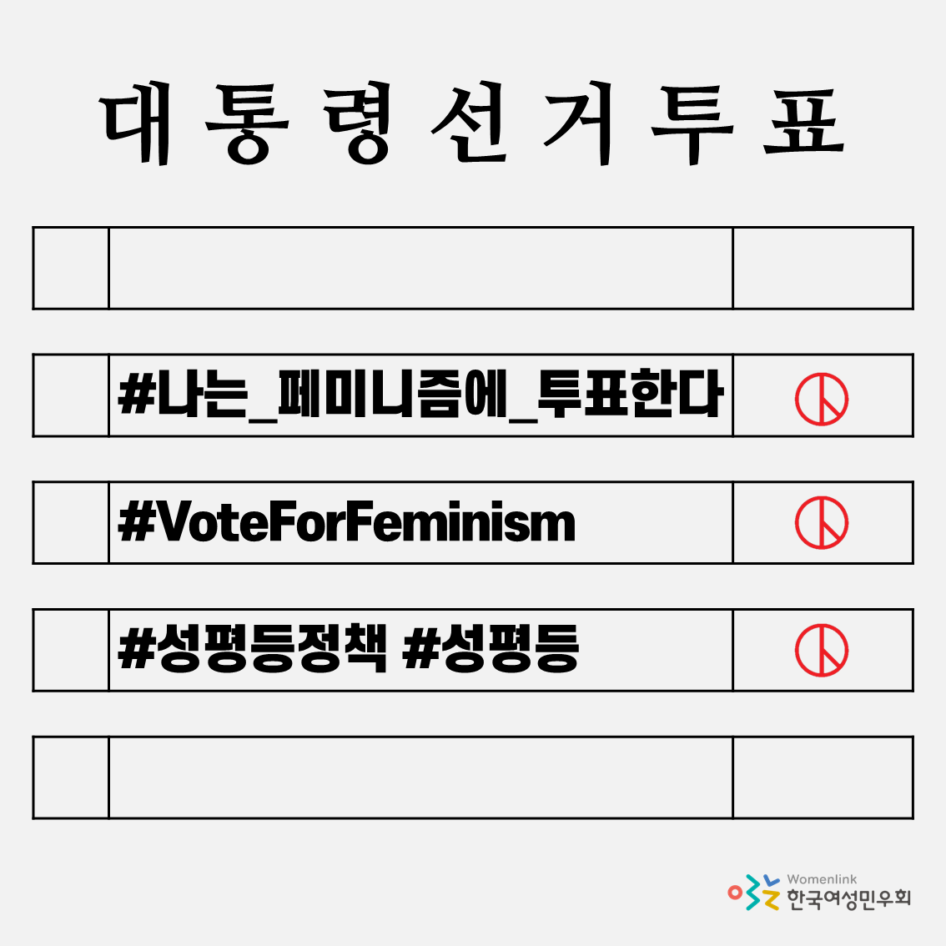The height and width of the screenshot is (946, 946).
Task: Click the blank candidate name field in the last ballot row
Action: point(420,777)
